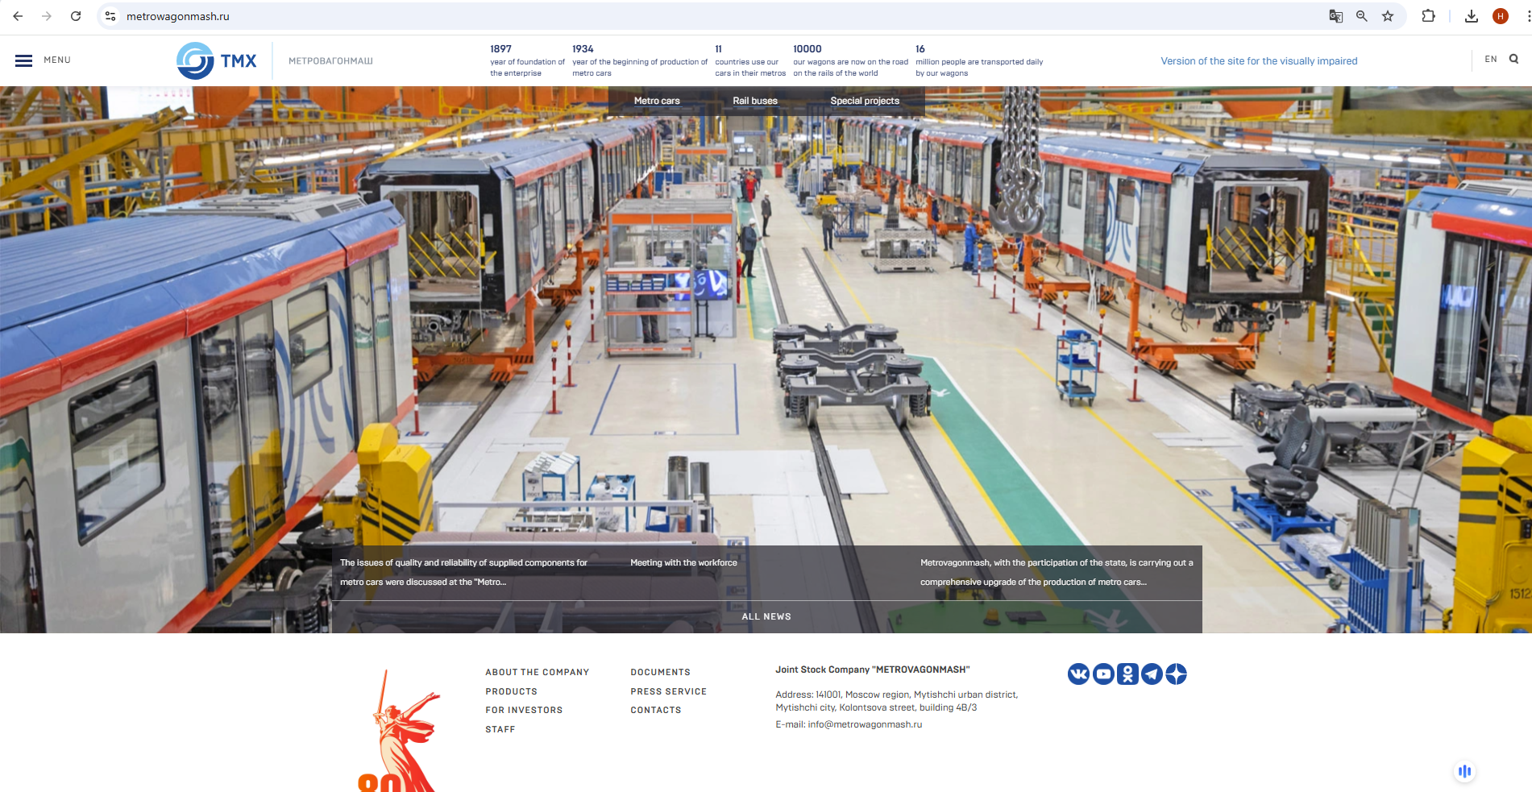
Task: Click the site search magnifier icon
Action: (x=1513, y=59)
